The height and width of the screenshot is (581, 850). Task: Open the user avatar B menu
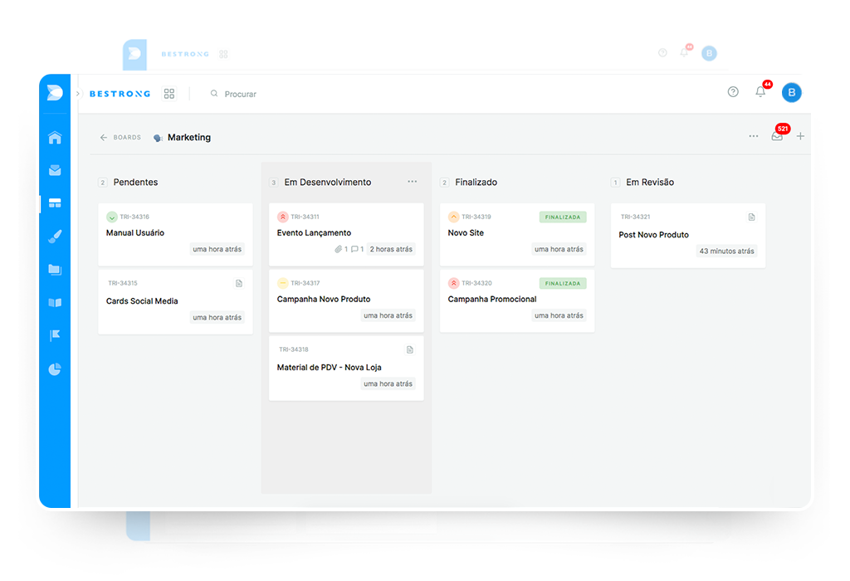click(x=791, y=93)
